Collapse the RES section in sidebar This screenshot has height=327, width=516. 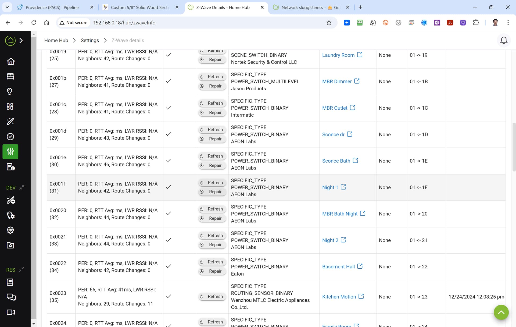tap(22, 269)
